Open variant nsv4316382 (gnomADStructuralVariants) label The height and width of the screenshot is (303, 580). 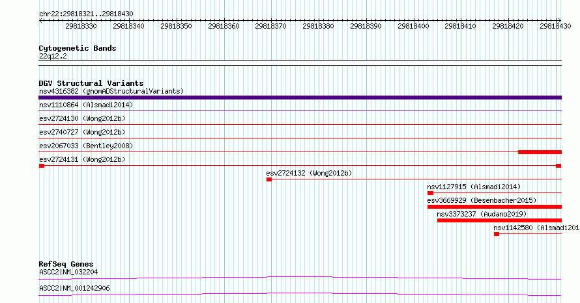111,91
